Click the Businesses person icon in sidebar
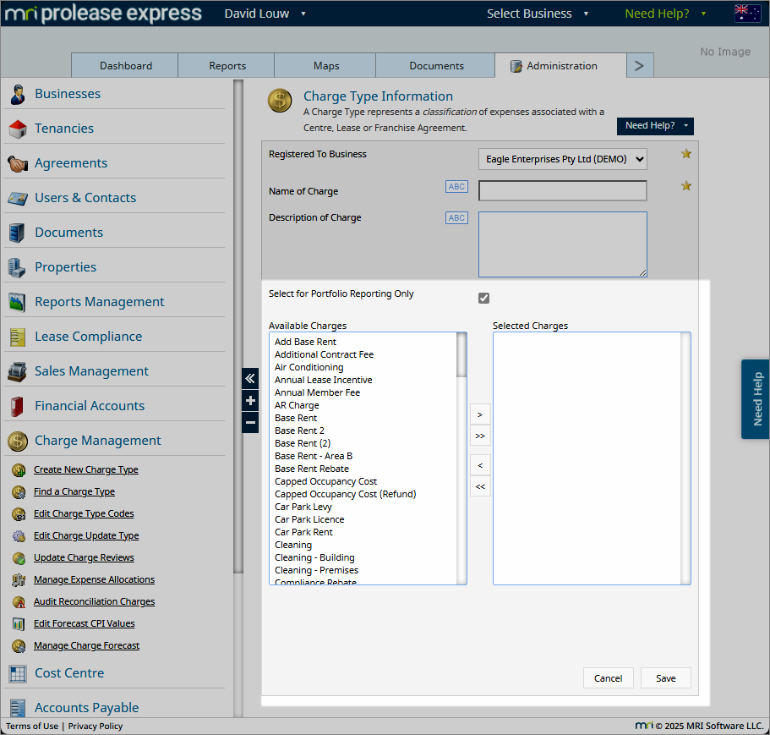Screen dimensions: 770x735 coord(18,95)
